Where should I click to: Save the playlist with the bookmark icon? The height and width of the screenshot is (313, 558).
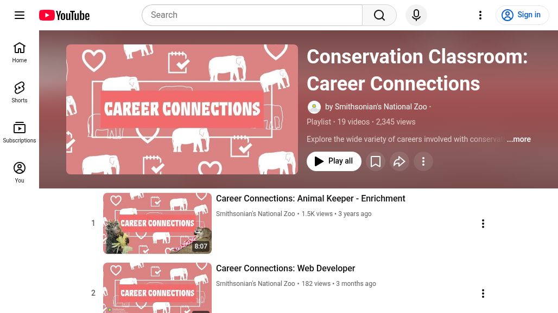(376, 161)
